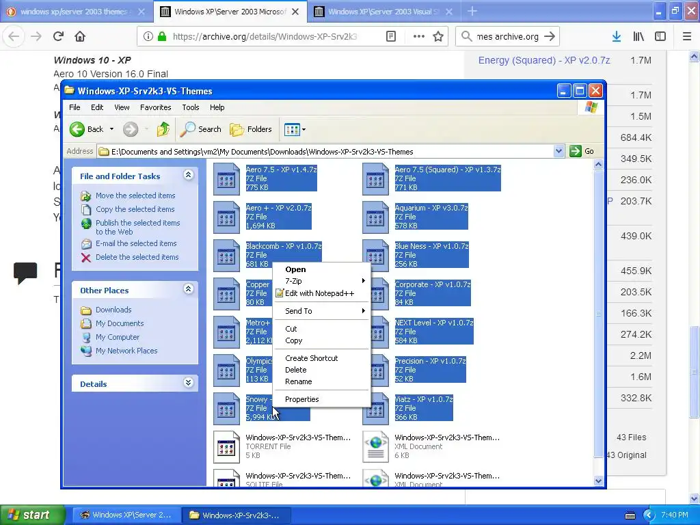
Task: Select the Blackcomb - XP v1.0.7z file icon
Action: point(226,256)
